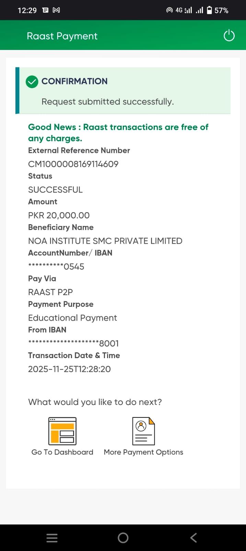This screenshot has height=551, width=246.
Task: Click the More Payment Options label
Action: click(x=143, y=452)
